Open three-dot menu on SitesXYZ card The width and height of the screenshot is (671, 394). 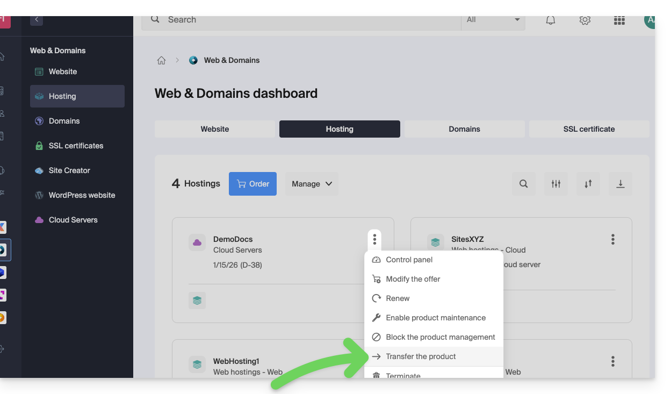[x=612, y=239]
